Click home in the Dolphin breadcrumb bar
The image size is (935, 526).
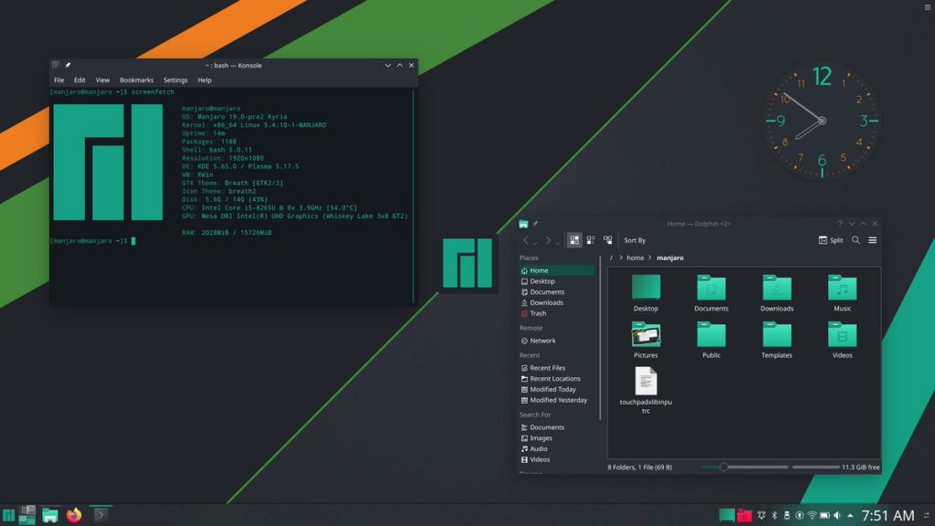[x=635, y=258]
